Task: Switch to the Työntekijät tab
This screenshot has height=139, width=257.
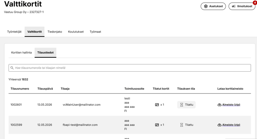Action: pyautogui.click(x=14, y=32)
